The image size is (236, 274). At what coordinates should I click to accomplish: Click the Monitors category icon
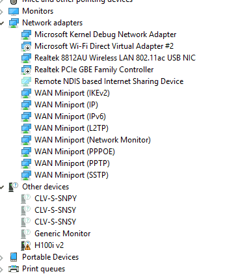14,11
